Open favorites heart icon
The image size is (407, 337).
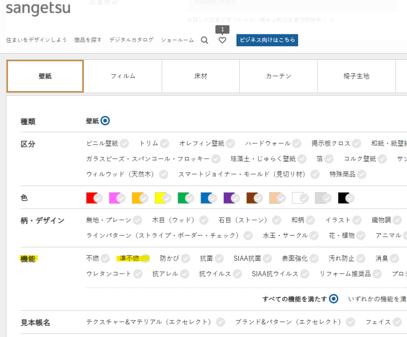[x=222, y=40]
